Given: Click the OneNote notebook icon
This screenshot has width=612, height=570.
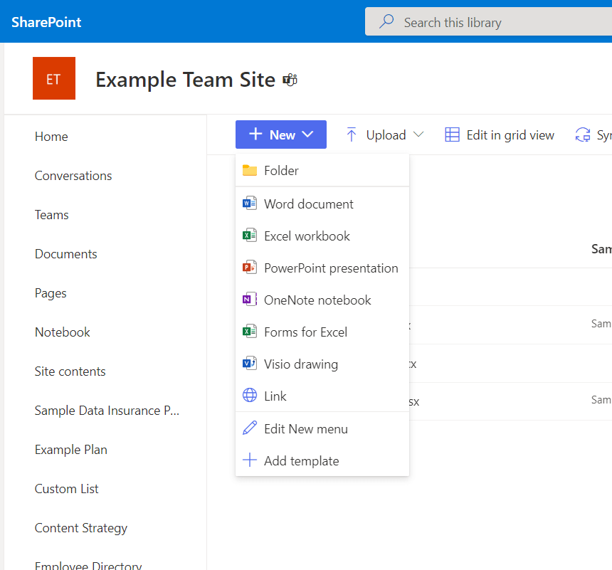Looking at the screenshot, I should click(x=250, y=300).
